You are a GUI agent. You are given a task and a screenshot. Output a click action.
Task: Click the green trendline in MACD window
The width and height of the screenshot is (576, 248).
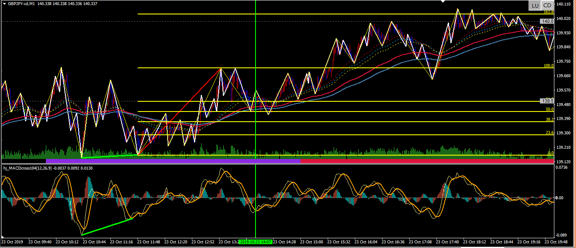(107, 227)
